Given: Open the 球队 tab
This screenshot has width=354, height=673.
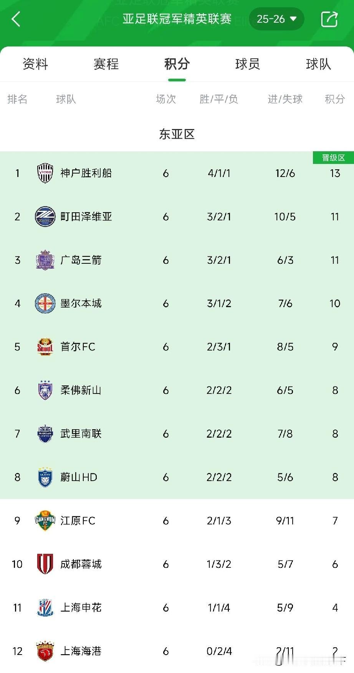Looking at the screenshot, I should tap(318, 64).
